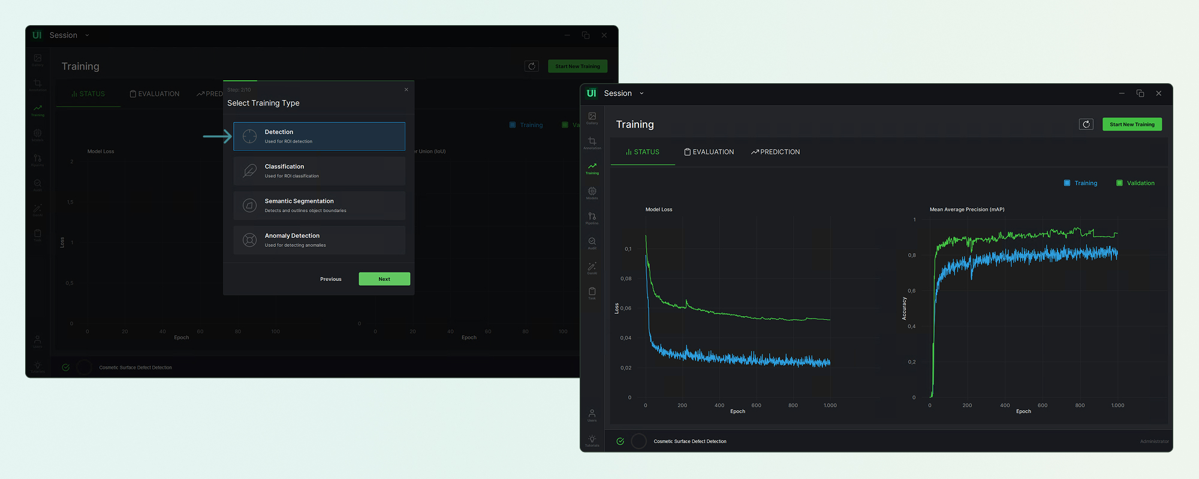Switch to EVALUATION tab in right window

tap(709, 152)
